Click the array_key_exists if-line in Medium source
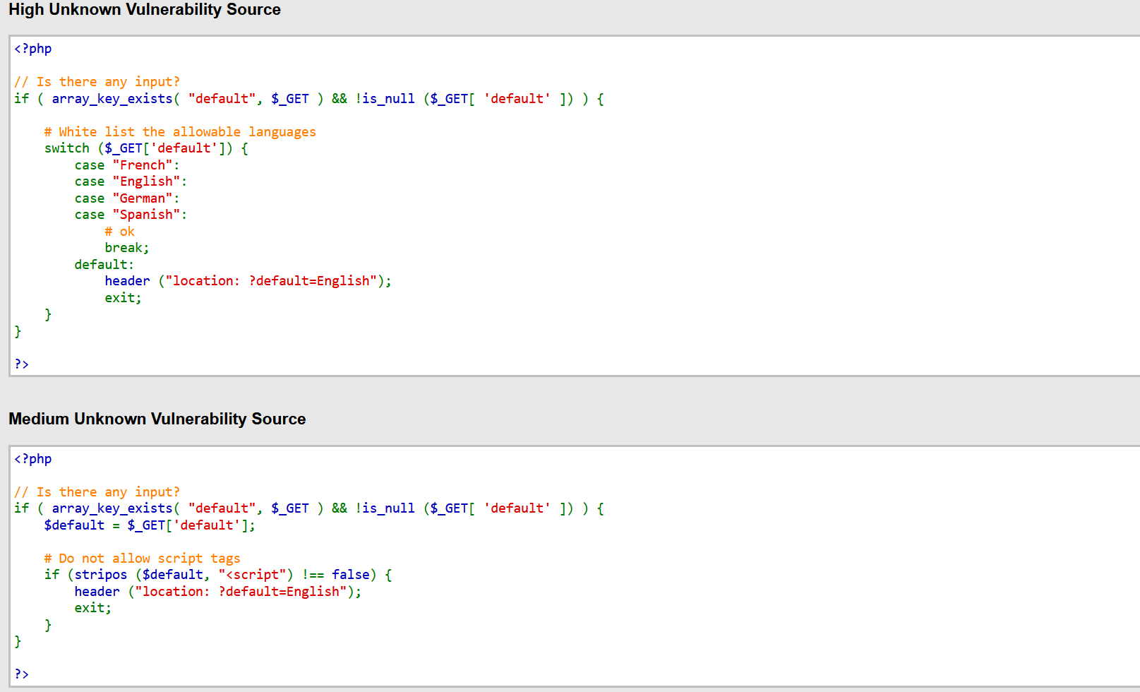This screenshot has width=1140, height=692. 309,508
